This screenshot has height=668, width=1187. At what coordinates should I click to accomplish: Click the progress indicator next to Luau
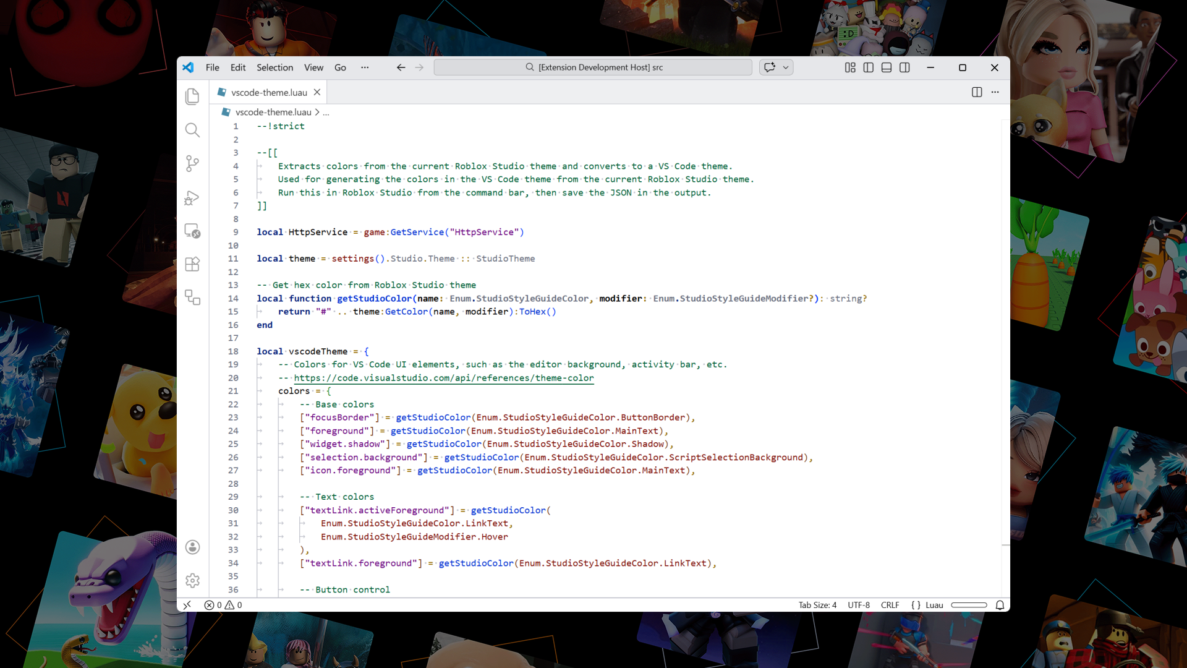pyautogui.click(x=969, y=605)
